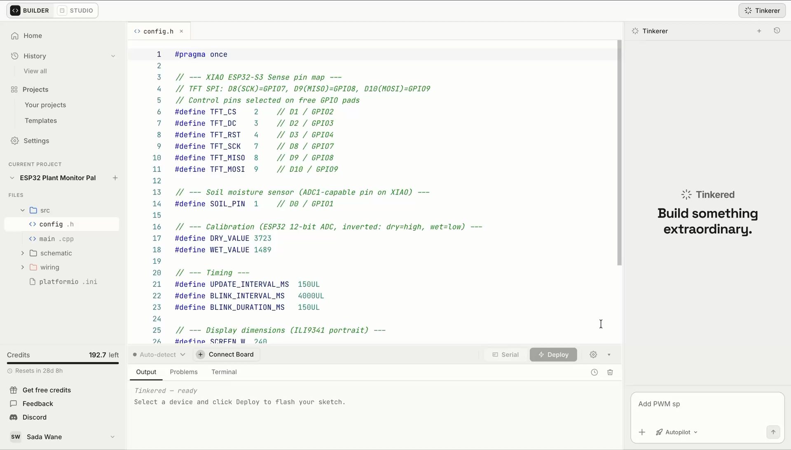Open build settings gear icon

click(593, 355)
